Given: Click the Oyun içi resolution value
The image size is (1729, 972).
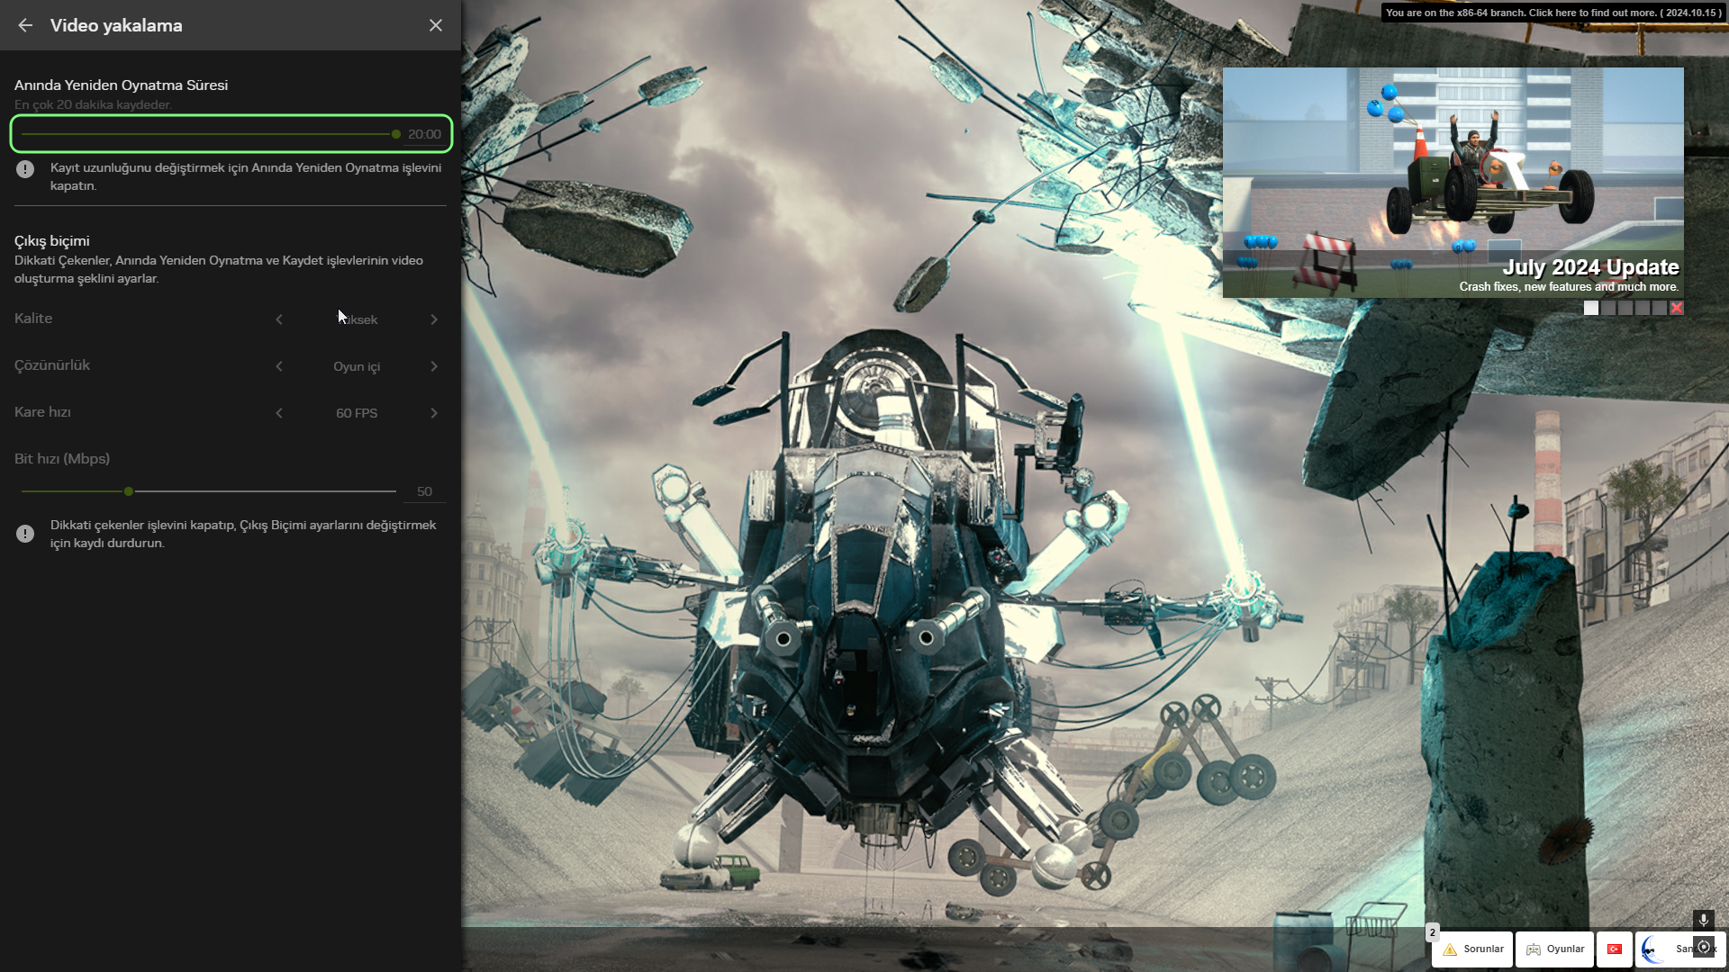Looking at the screenshot, I should 357,366.
